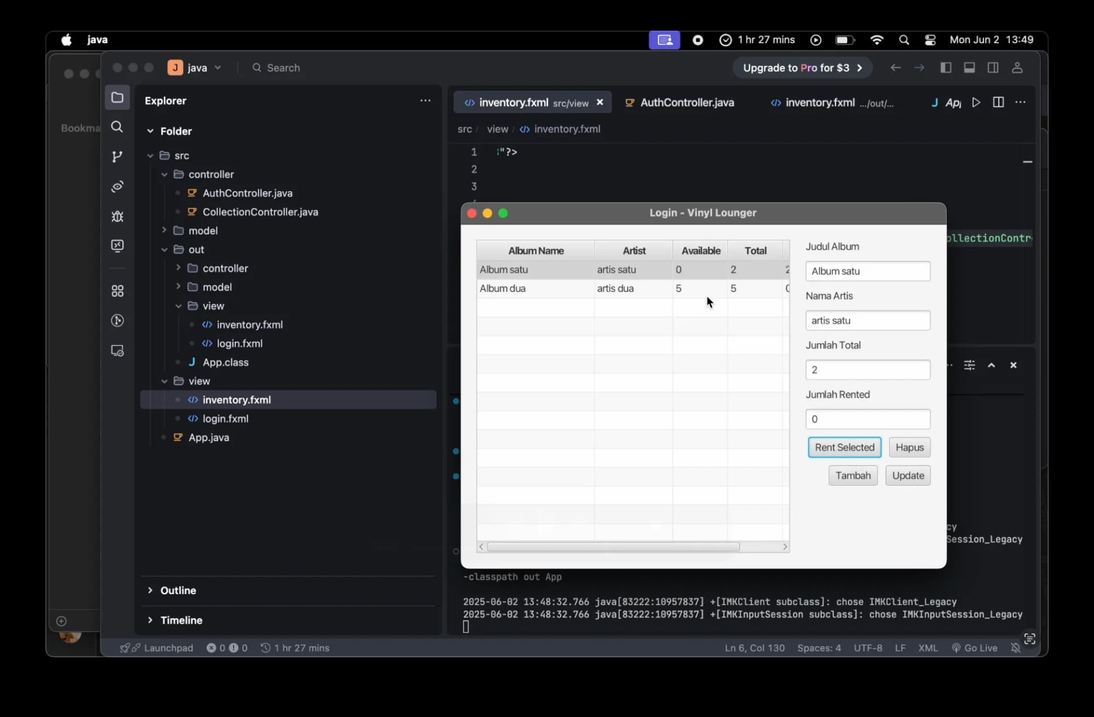Toggle the bottom panel layout icon
Screen dimensions: 1094x717
[x=969, y=68]
